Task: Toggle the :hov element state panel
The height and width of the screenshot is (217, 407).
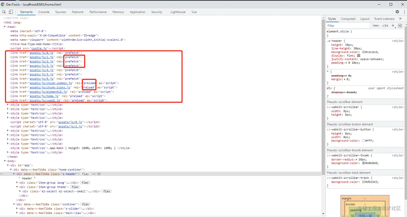Action: click(376, 25)
